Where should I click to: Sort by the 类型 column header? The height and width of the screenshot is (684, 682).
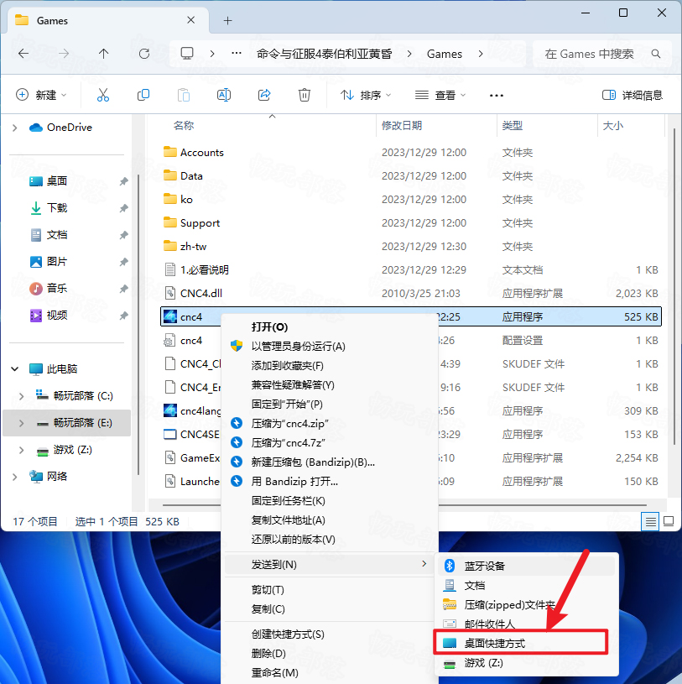512,126
